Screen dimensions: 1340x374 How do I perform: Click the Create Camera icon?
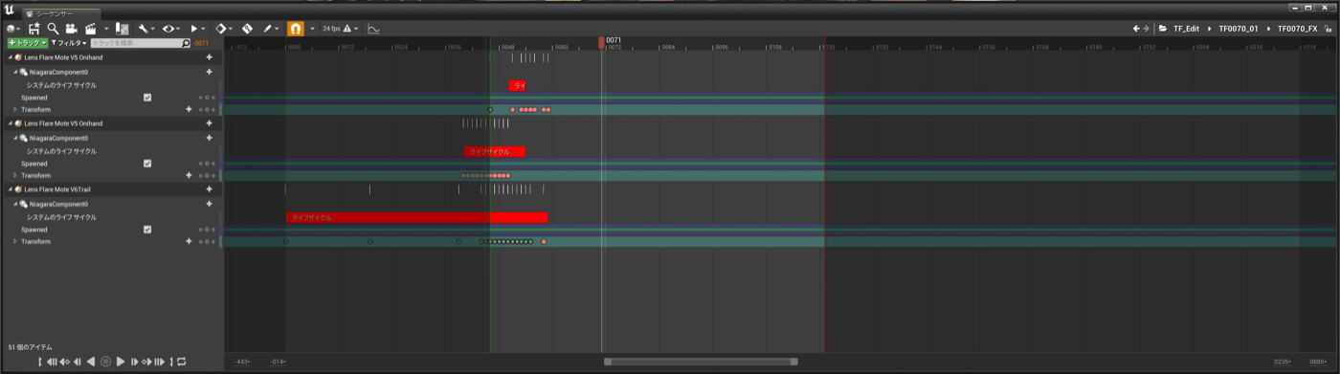(x=71, y=29)
